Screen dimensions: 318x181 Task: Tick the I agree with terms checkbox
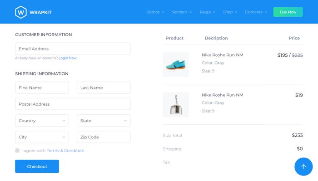click(17, 151)
